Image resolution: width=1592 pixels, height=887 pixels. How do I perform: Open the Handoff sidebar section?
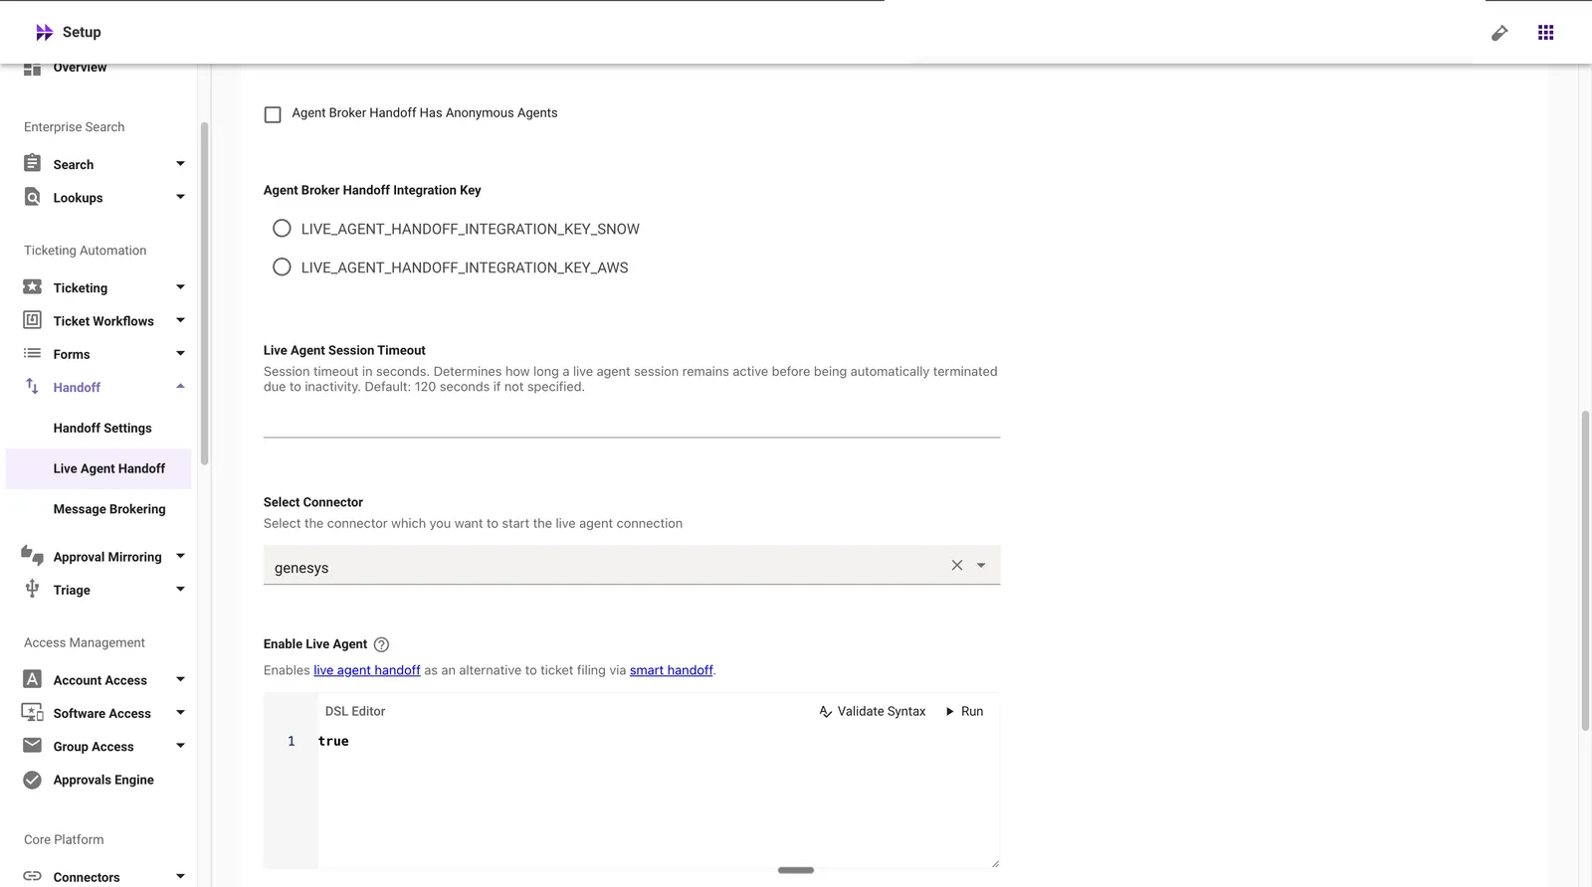pos(77,387)
